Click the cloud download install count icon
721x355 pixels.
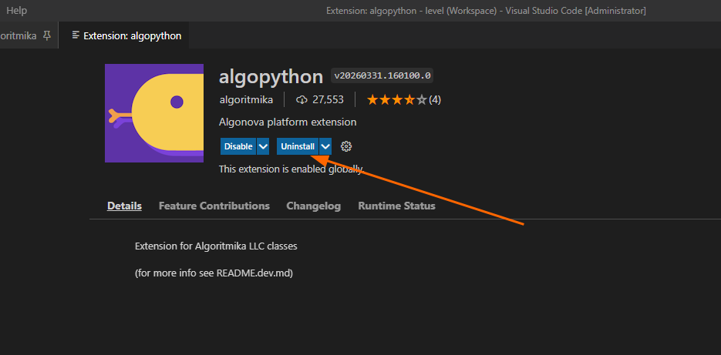[x=302, y=100]
